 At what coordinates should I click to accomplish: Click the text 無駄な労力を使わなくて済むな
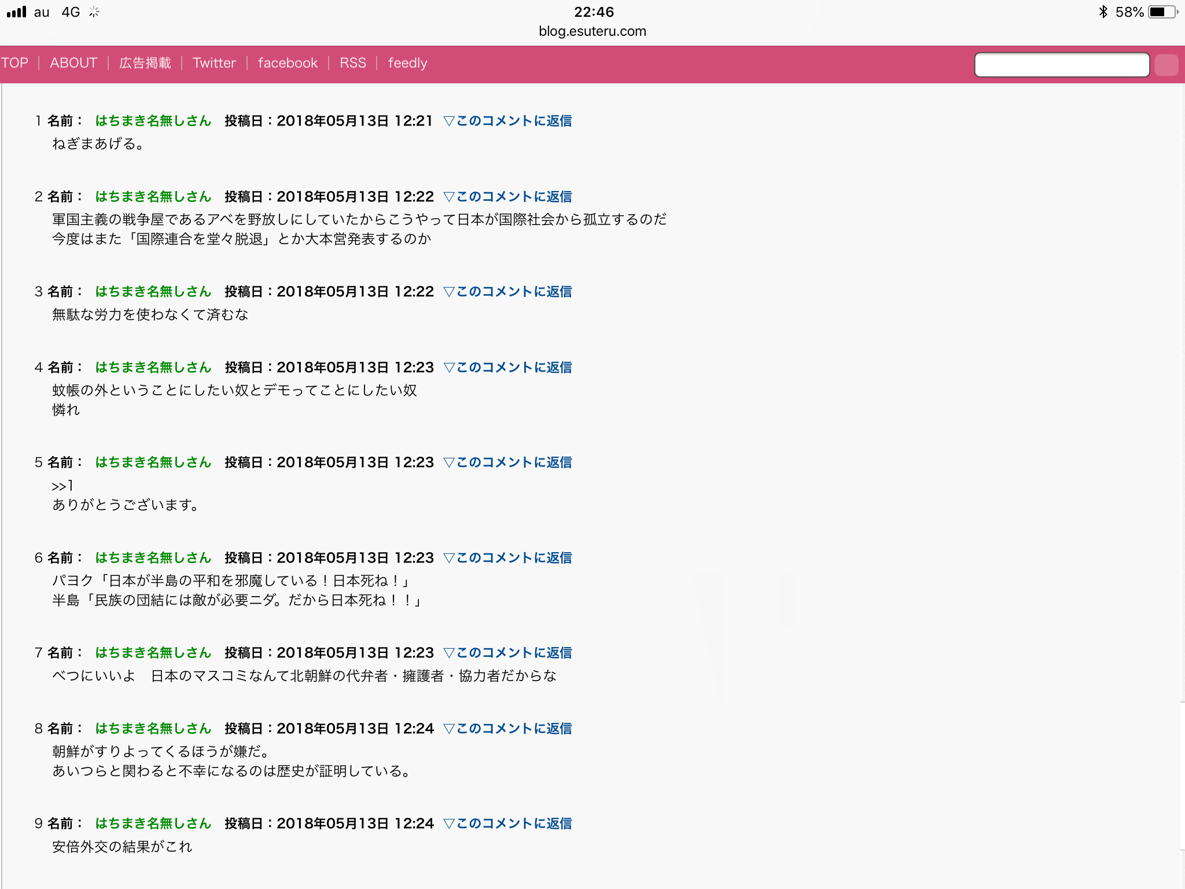150,315
